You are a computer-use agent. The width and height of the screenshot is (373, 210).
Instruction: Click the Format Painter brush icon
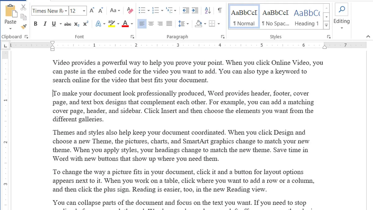(x=24, y=26)
